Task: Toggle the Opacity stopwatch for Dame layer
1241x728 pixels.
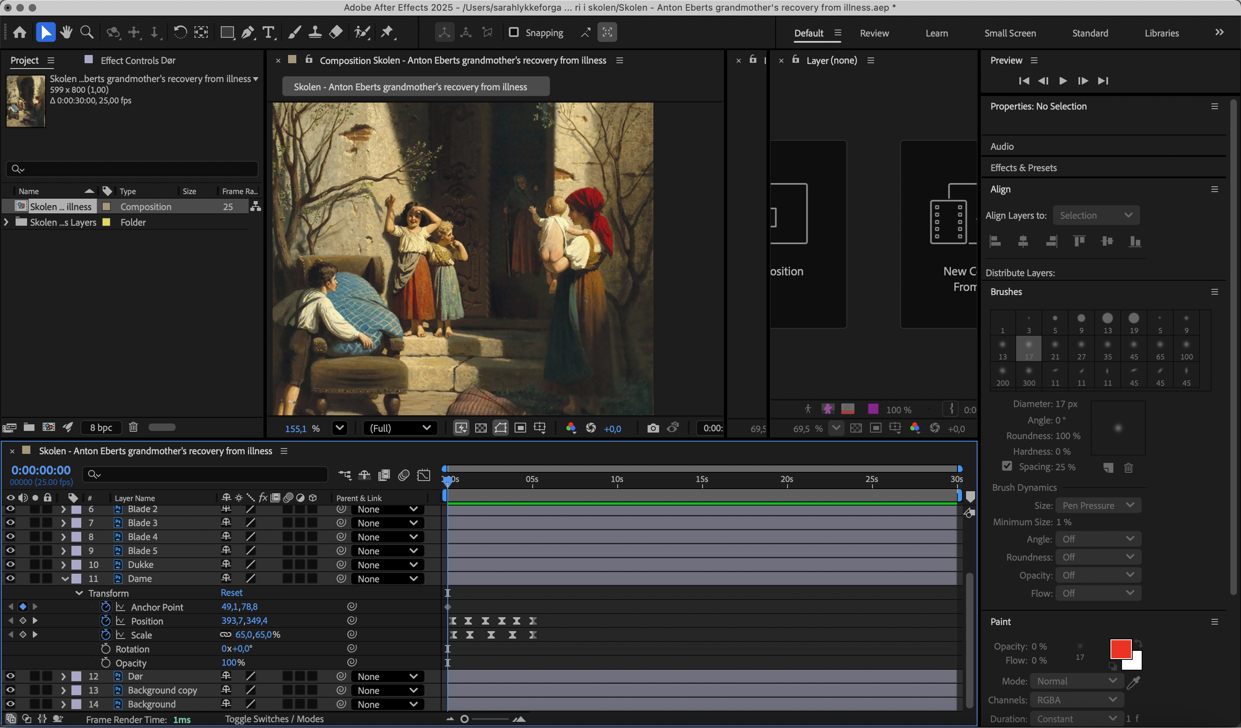Action: [105, 662]
